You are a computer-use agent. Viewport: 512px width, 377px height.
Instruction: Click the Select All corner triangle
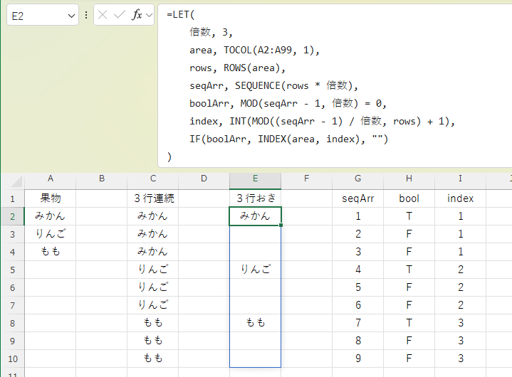click(16, 181)
